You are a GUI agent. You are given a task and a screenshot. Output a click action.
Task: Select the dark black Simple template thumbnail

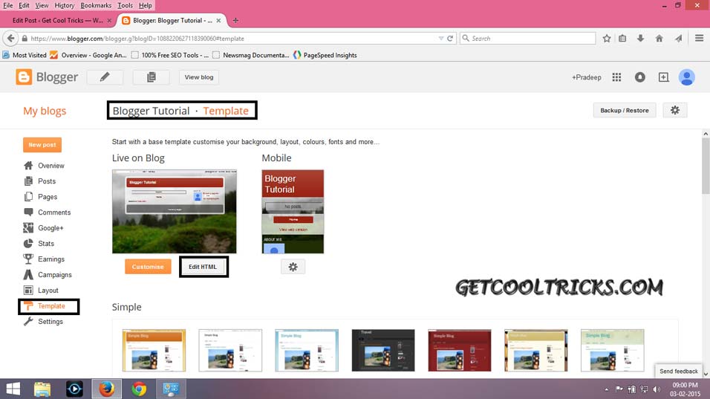click(x=383, y=351)
